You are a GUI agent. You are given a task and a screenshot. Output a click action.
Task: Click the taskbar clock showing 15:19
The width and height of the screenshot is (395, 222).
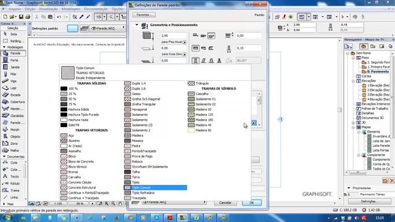click(x=380, y=218)
